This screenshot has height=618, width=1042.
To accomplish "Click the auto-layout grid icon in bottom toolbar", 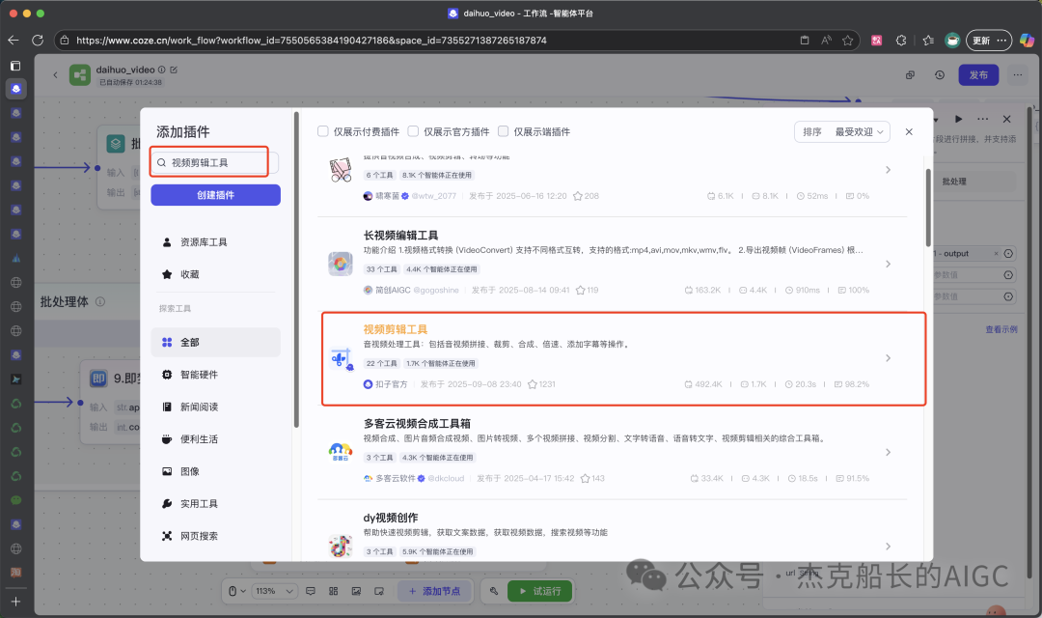I will tap(334, 591).
